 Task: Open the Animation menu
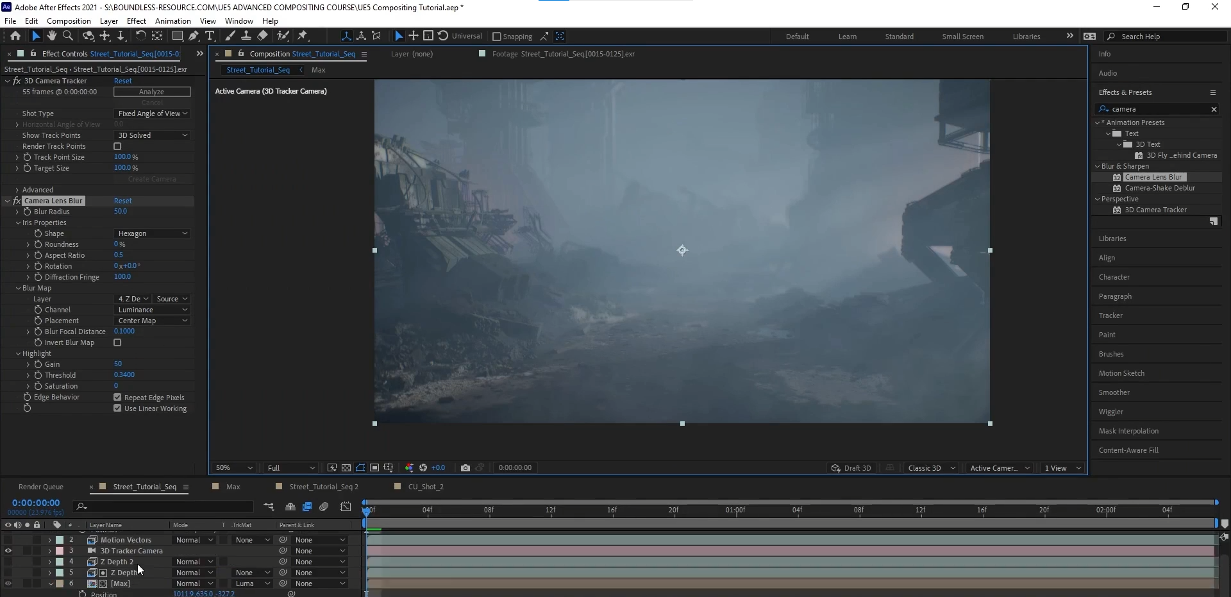point(173,21)
